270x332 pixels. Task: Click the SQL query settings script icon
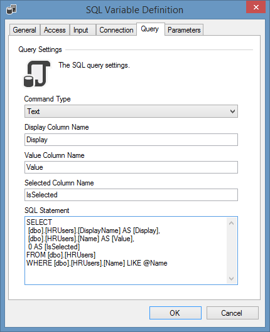click(x=37, y=74)
